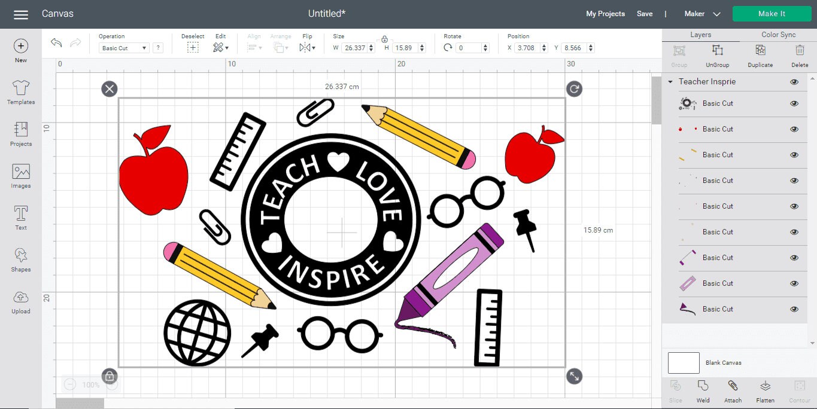This screenshot has width=817, height=409.
Task: Select the Shapes tool
Action: pyautogui.click(x=20, y=260)
